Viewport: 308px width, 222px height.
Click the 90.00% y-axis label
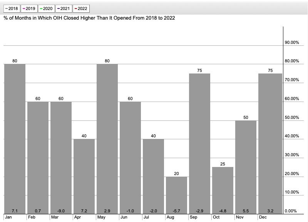click(292, 42)
